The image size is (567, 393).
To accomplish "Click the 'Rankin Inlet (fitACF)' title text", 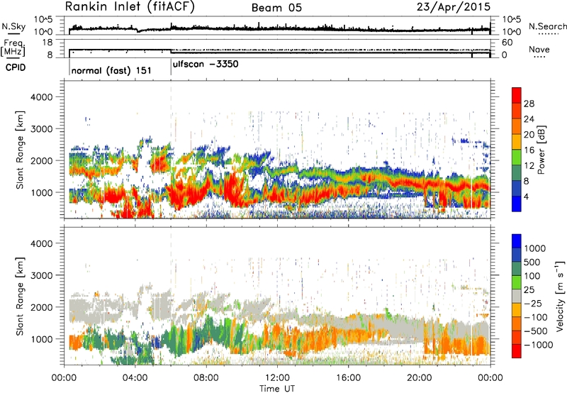I will coord(130,7).
